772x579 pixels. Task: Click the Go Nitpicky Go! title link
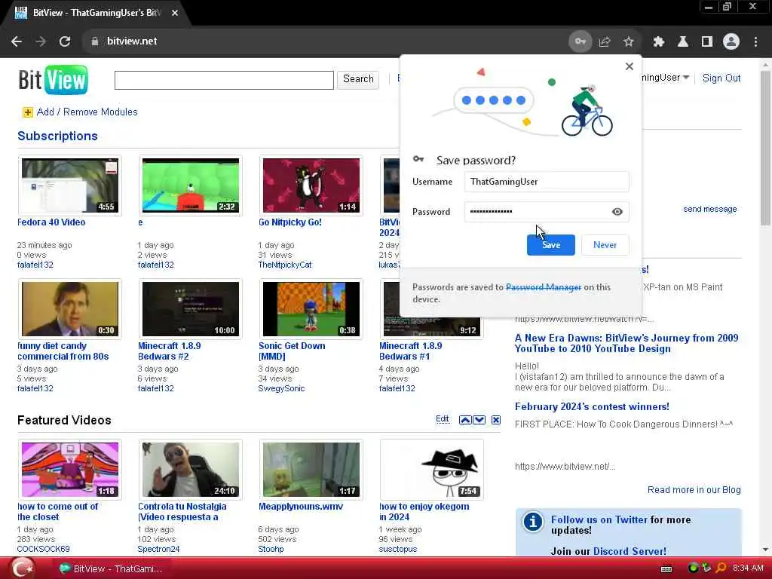[290, 222]
